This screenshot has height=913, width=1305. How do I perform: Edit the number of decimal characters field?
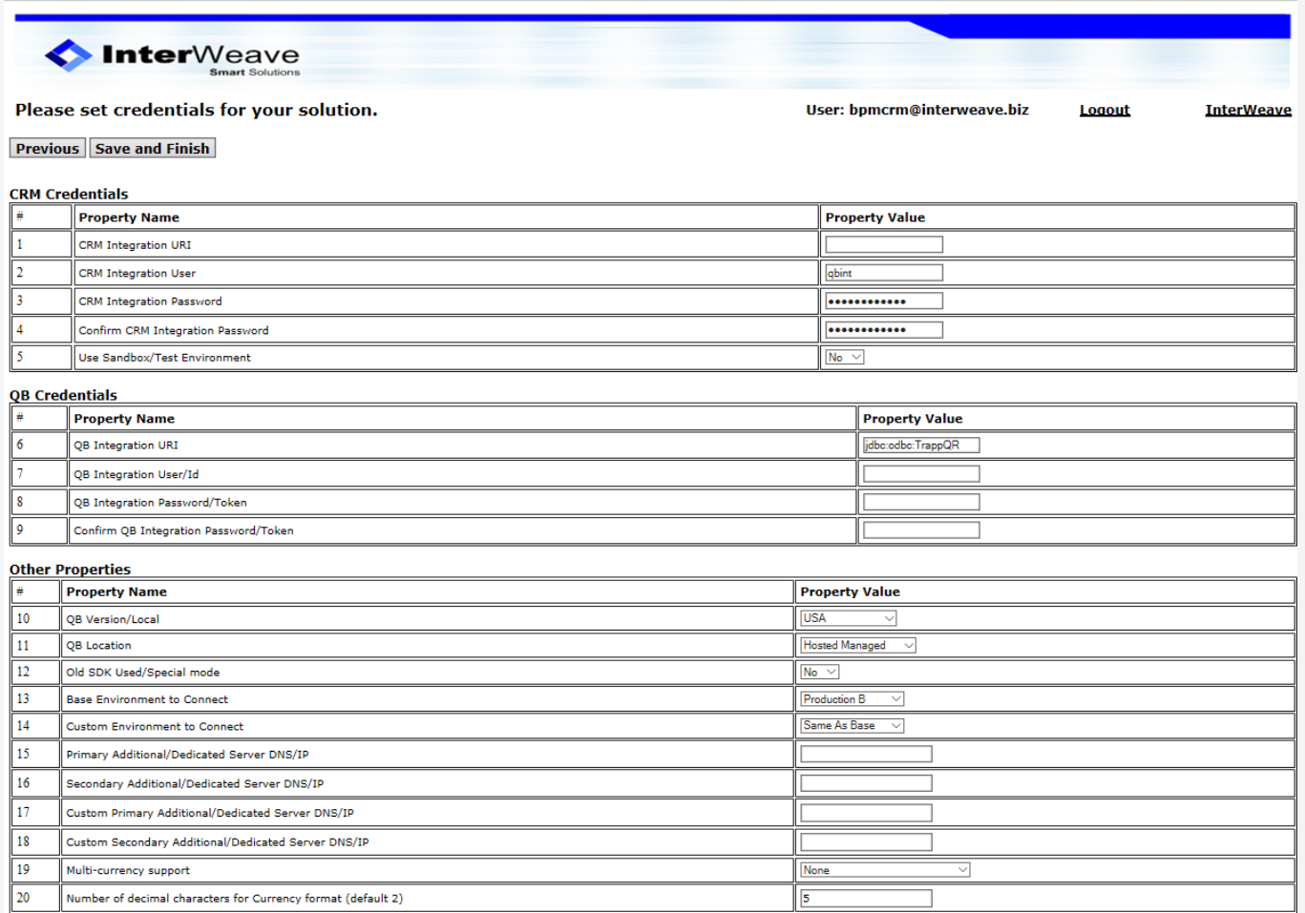click(x=866, y=899)
